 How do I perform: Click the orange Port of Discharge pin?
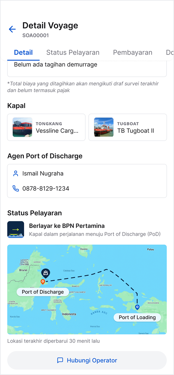(x=43, y=282)
